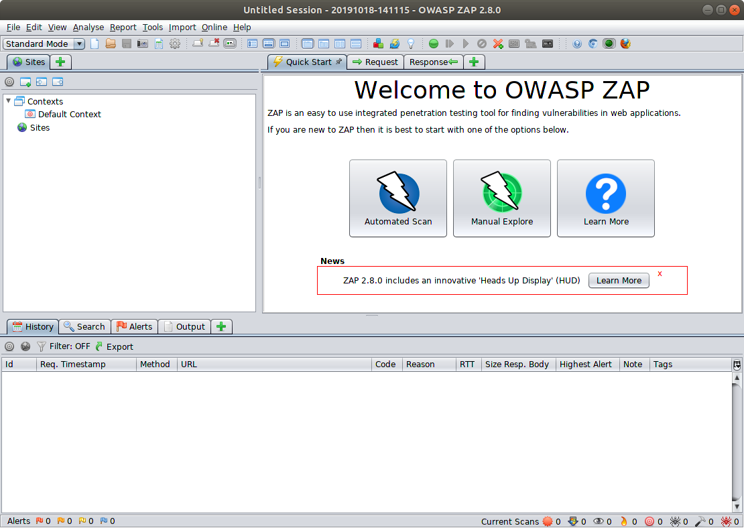Click the Forced Browse hammer status icon
This screenshot has width=744, height=528.
pyautogui.click(x=700, y=521)
